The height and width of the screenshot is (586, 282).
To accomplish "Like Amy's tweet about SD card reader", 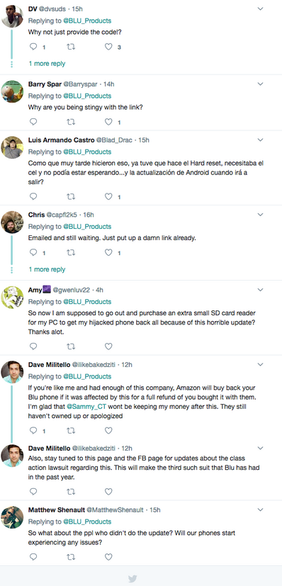I will click(108, 346).
